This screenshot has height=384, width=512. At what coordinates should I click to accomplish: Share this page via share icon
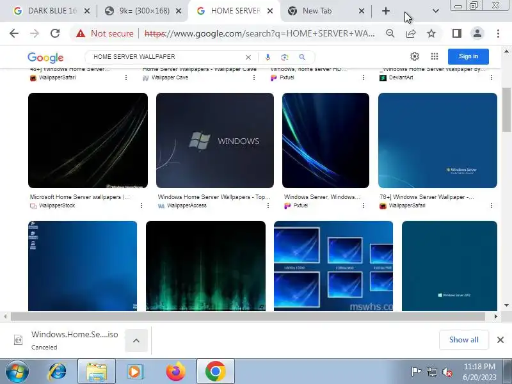click(411, 33)
